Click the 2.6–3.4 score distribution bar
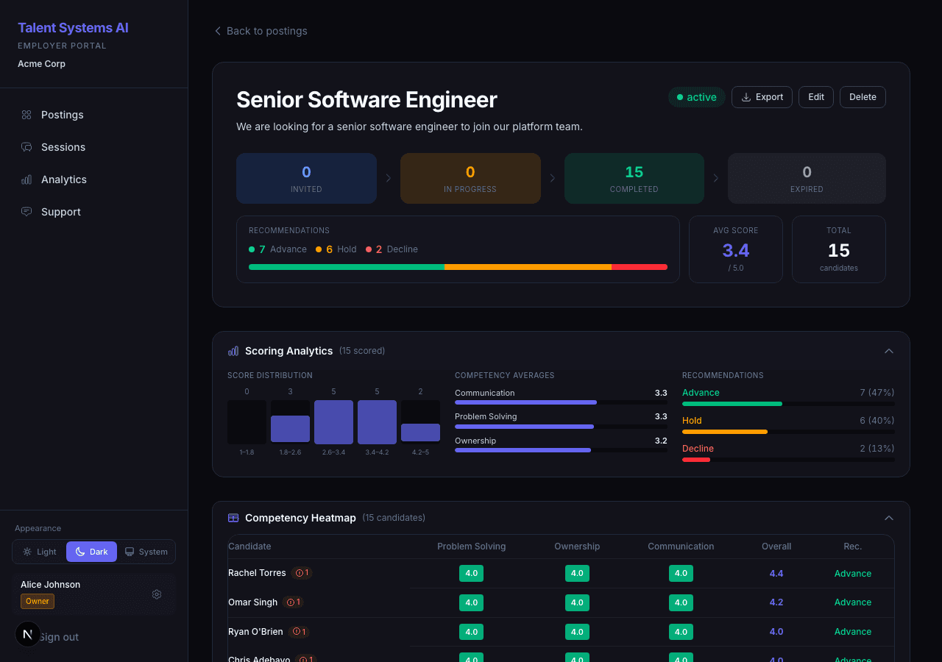 333,422
